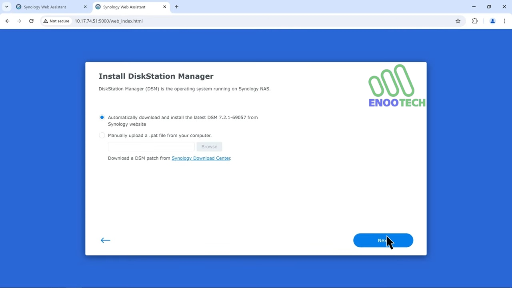Select the second Synology Web Assistant tab
Image resolution: width=512 pixels, height=288 pixels.
point(131,7)
